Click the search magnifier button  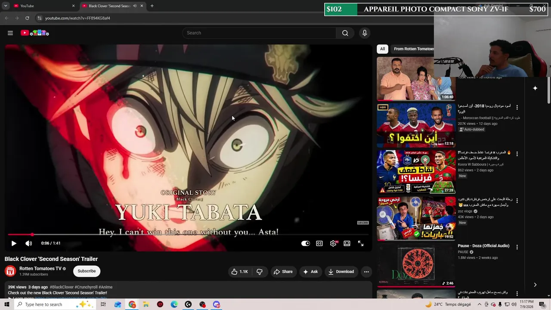pyautogui.click(x=345, y=33)
